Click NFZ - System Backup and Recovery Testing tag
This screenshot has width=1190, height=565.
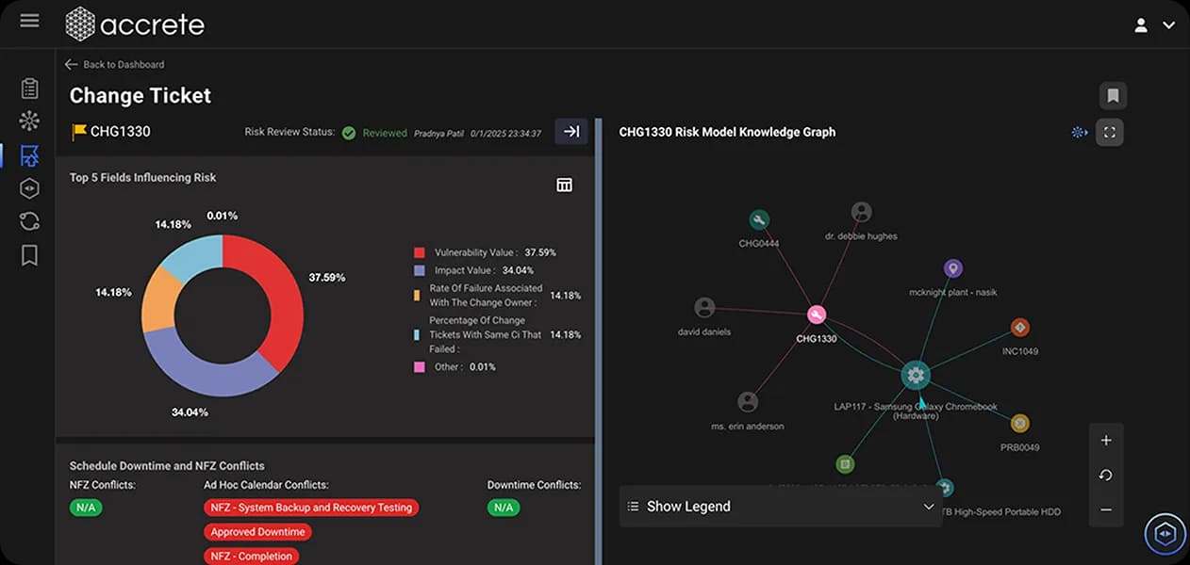311,508
